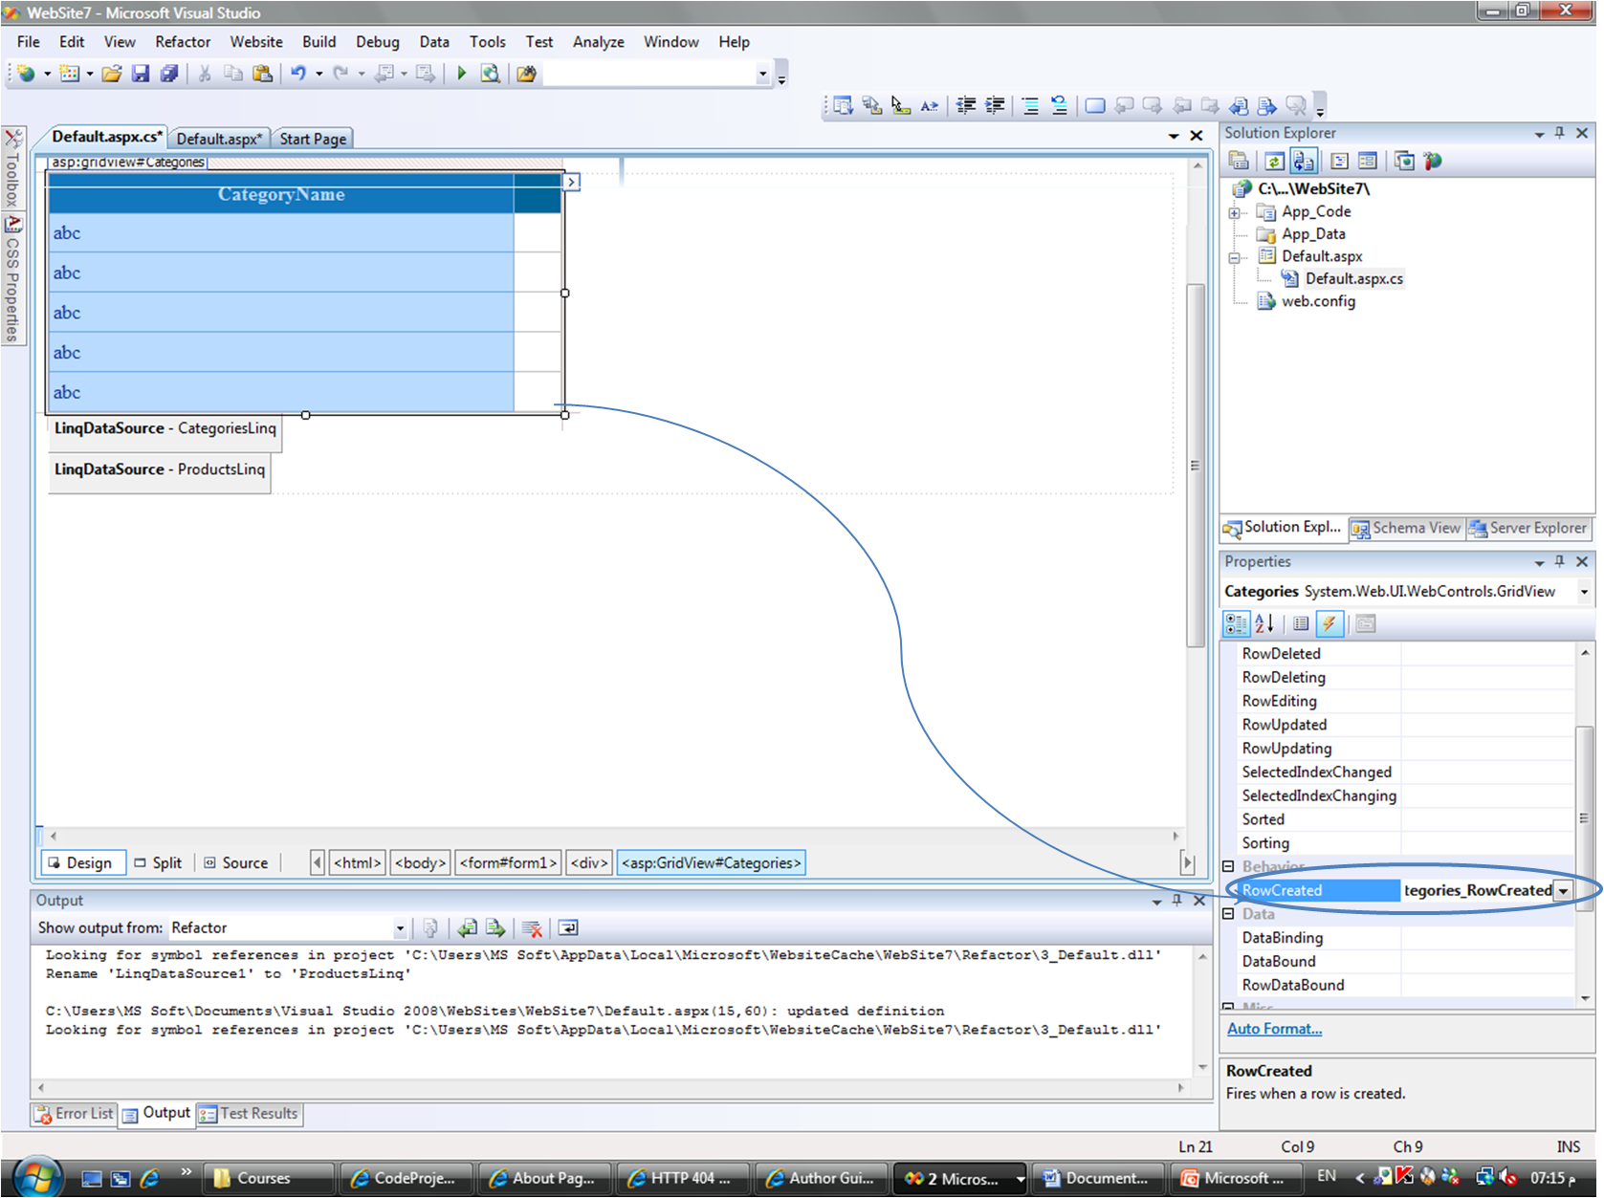The width and height of the screenshot is (1604, 1198).
Task: Open the Show output from dropdown
Action: [x=400, y=928]
